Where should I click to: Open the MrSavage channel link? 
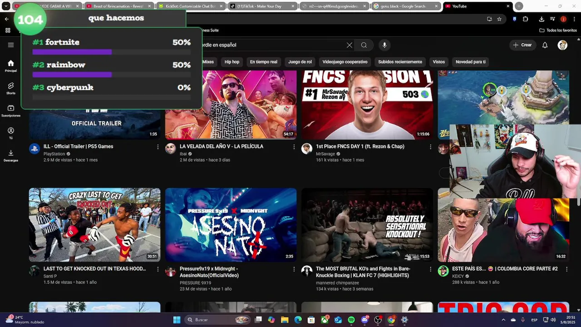325,154
